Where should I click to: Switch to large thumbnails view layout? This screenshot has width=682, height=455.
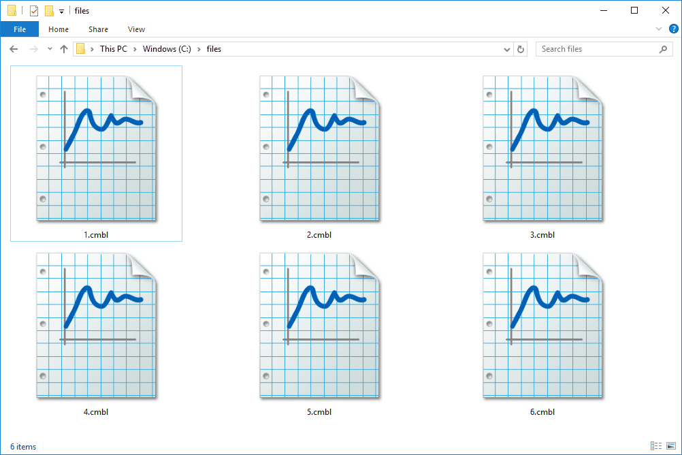coord(671,446)
